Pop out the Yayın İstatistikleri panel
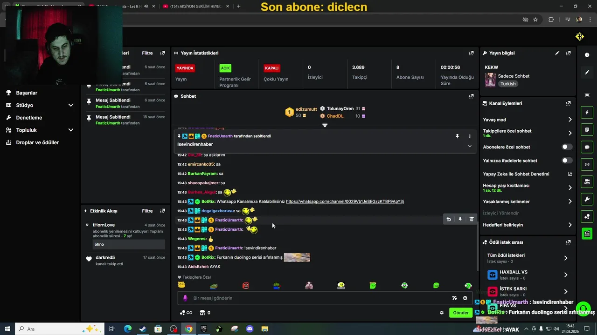This screenshot has height=335, width=597. 471,53
